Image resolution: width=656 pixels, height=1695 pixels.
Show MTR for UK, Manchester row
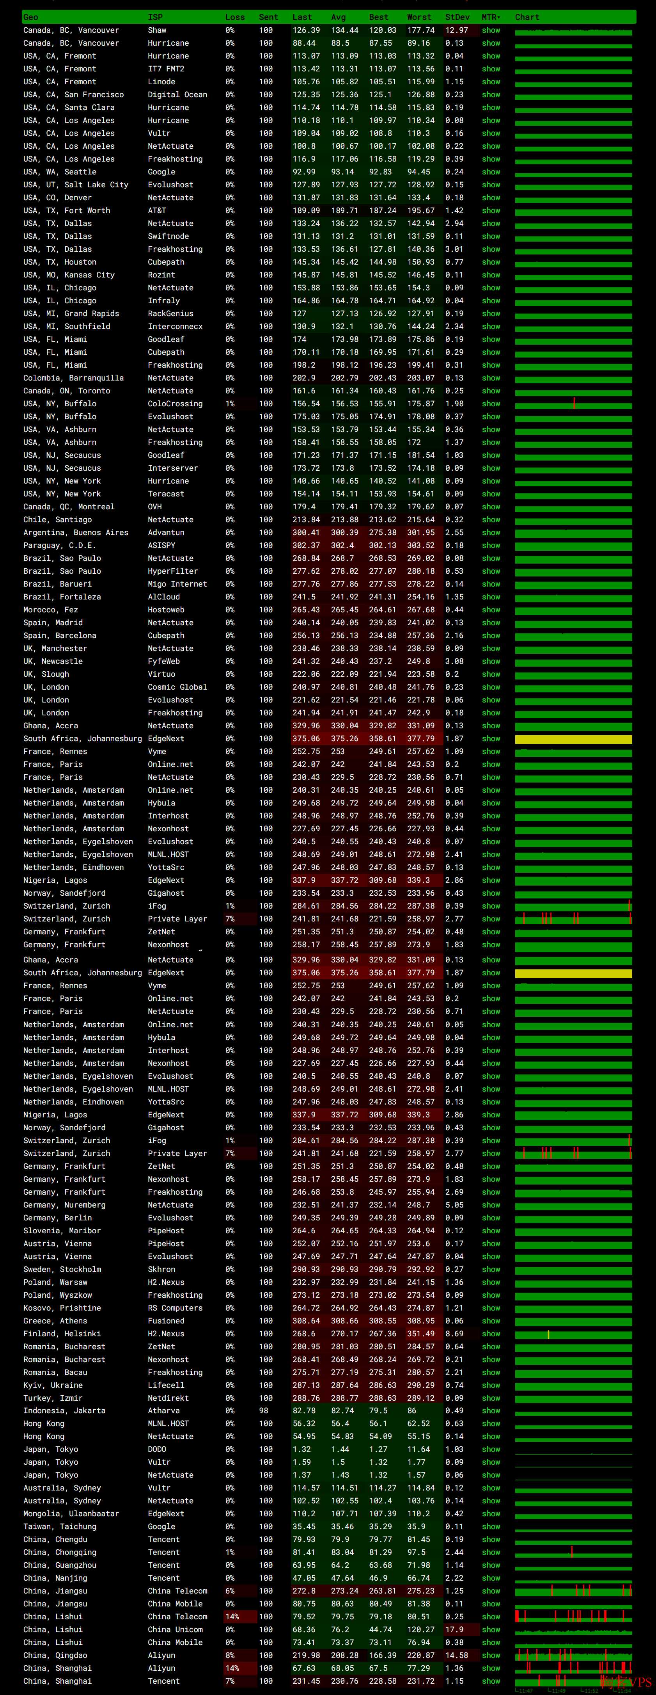click(491, 649)
